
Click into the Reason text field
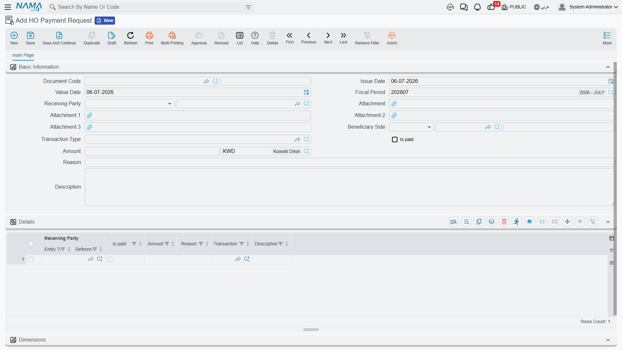[350, 162]
